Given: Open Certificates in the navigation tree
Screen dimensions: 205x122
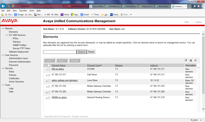Looking at the screenshot, I should [x=14, y=78].
